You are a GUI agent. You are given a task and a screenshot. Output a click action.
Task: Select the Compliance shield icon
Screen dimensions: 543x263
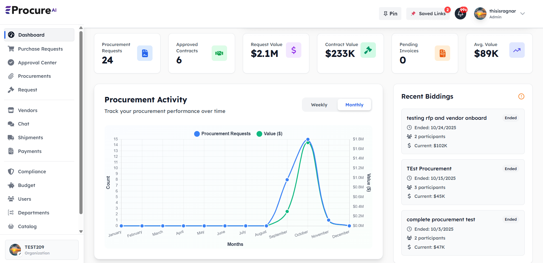(x=11, y=171)
